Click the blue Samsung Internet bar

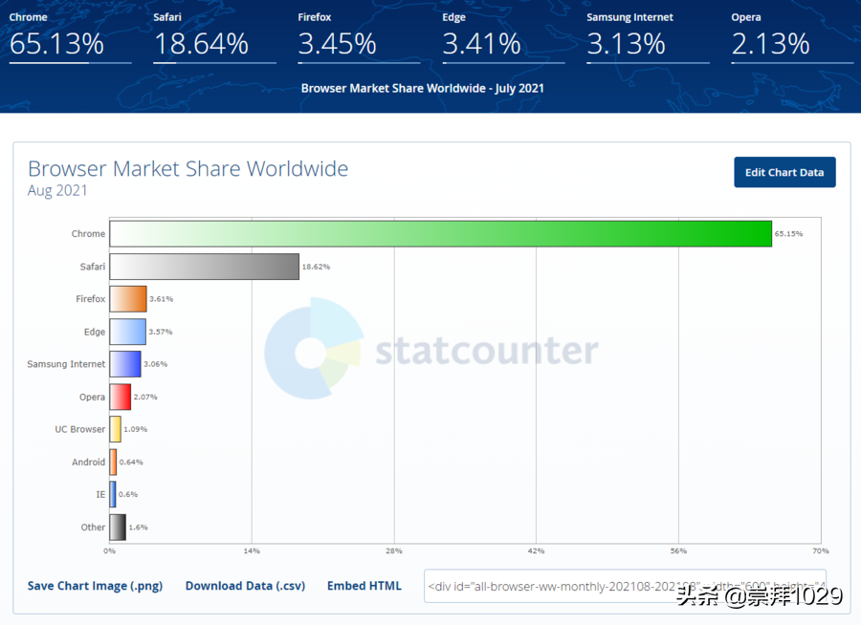125,364
